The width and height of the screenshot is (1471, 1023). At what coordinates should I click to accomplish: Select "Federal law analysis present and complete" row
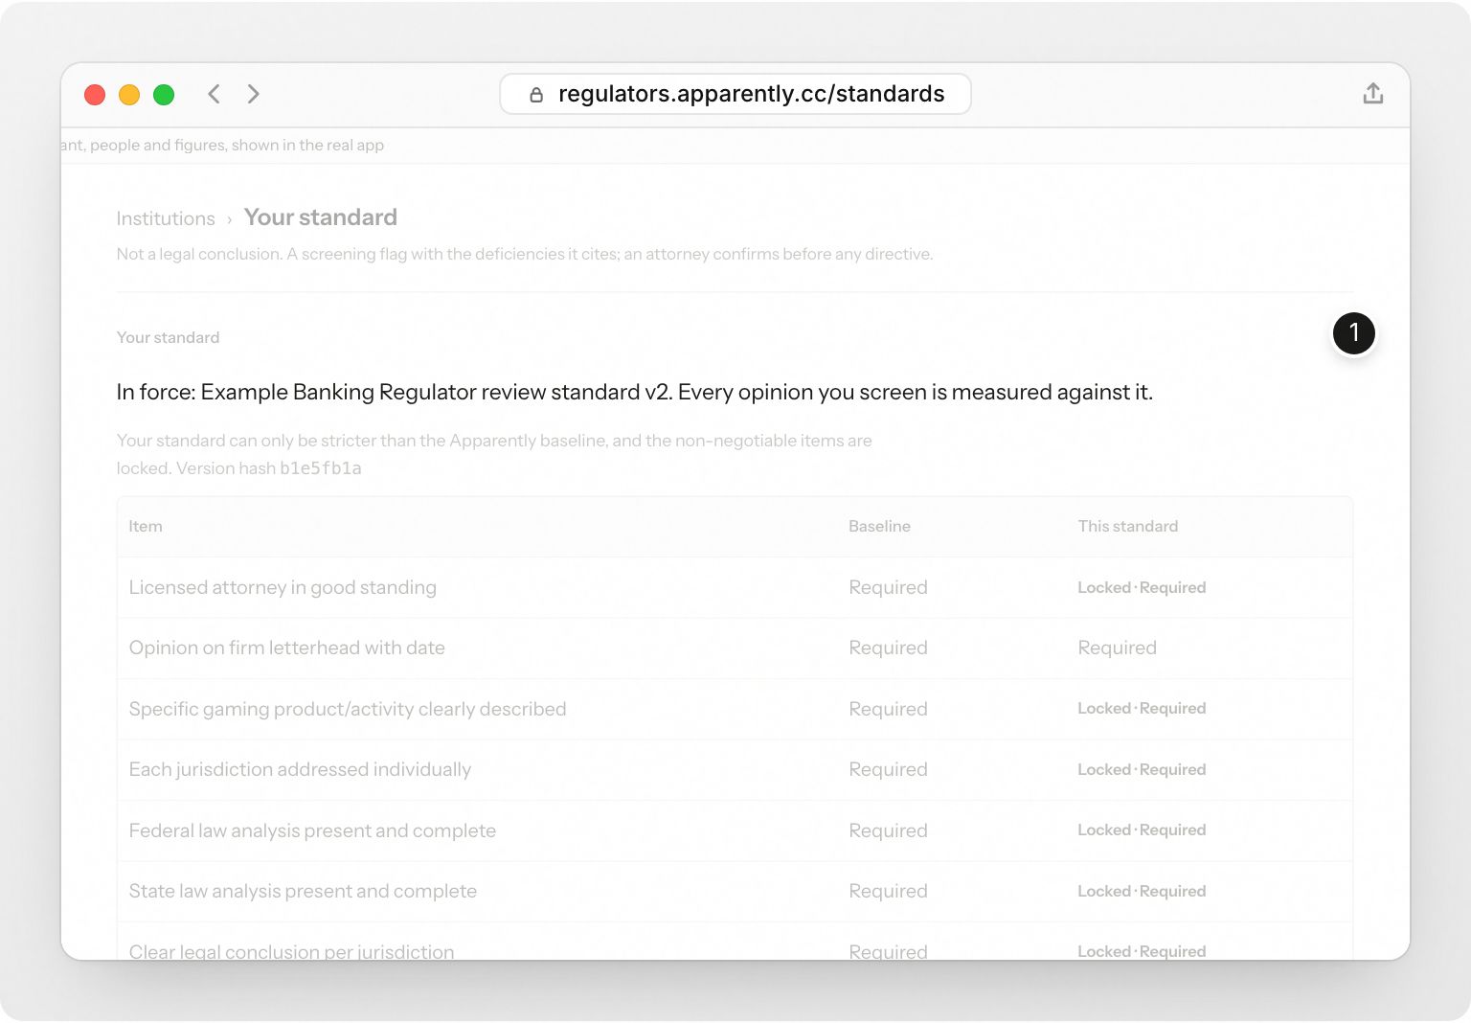735,830
